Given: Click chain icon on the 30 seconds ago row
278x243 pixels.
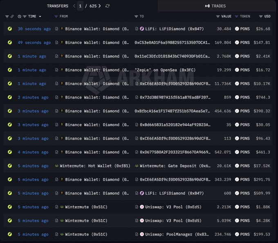Looking at the screenshot, I should [x=10, y=29].
